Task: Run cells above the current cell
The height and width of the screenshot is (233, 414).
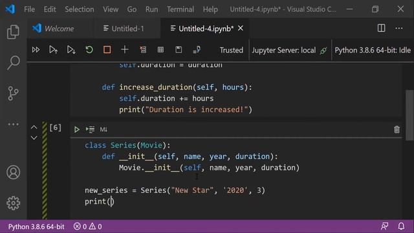Action: point(53,50)
